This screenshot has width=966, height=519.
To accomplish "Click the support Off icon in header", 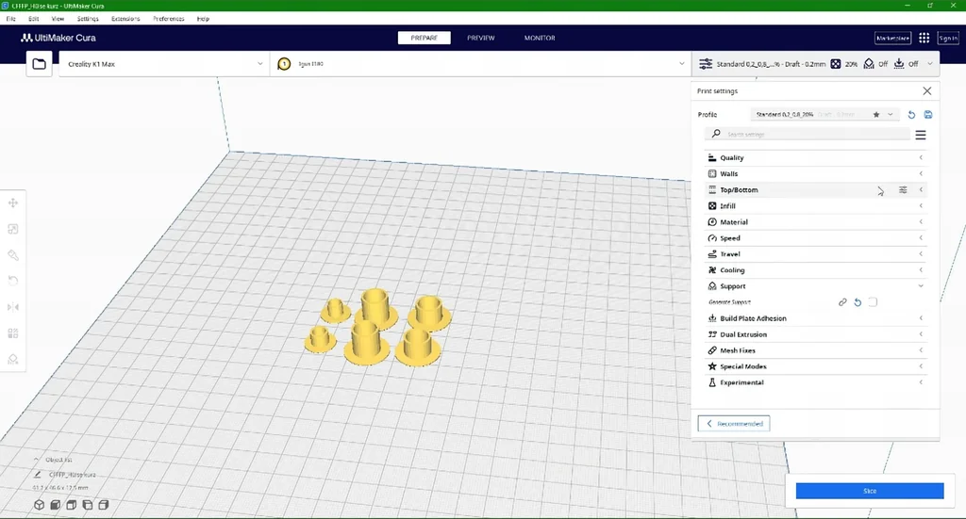I will (x=869, y=64).
